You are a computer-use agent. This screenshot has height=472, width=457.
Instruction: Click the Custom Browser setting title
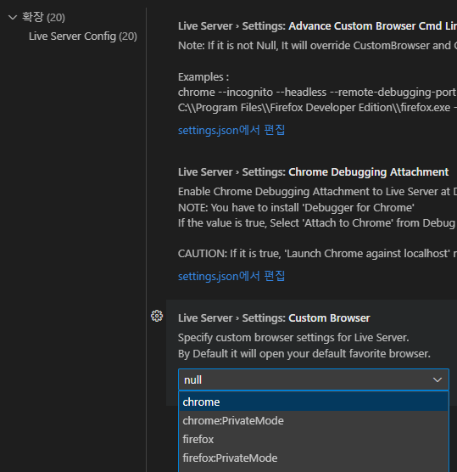pyautogui.click(x=274, y=317)
